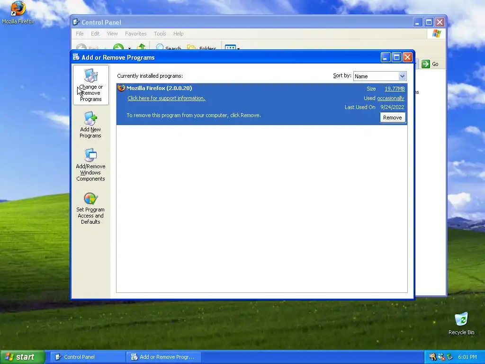
Task: Click the 6:01 PM clock
Action: 467,357
